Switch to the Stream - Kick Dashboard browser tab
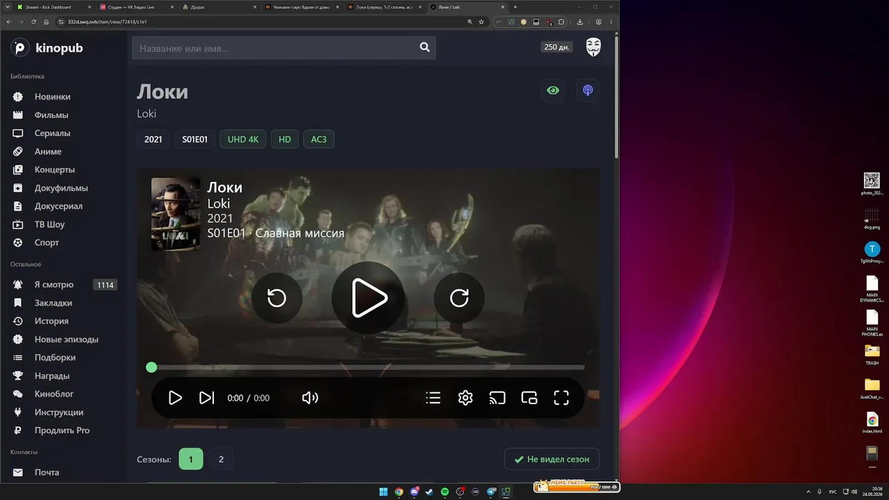This screenshot has width=889, height=500. 54,7
